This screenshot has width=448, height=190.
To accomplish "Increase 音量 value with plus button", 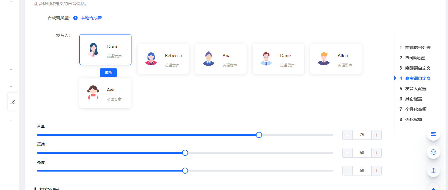I will point(376,135).
